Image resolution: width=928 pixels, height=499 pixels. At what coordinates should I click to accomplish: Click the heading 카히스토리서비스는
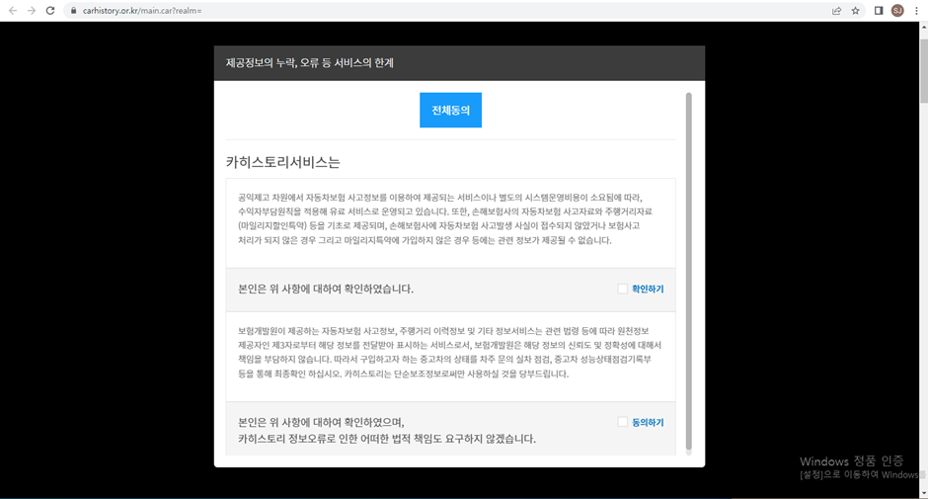tap(283, 162)
